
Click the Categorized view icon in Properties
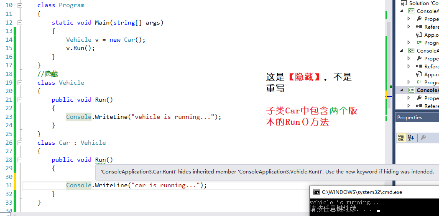401,138
